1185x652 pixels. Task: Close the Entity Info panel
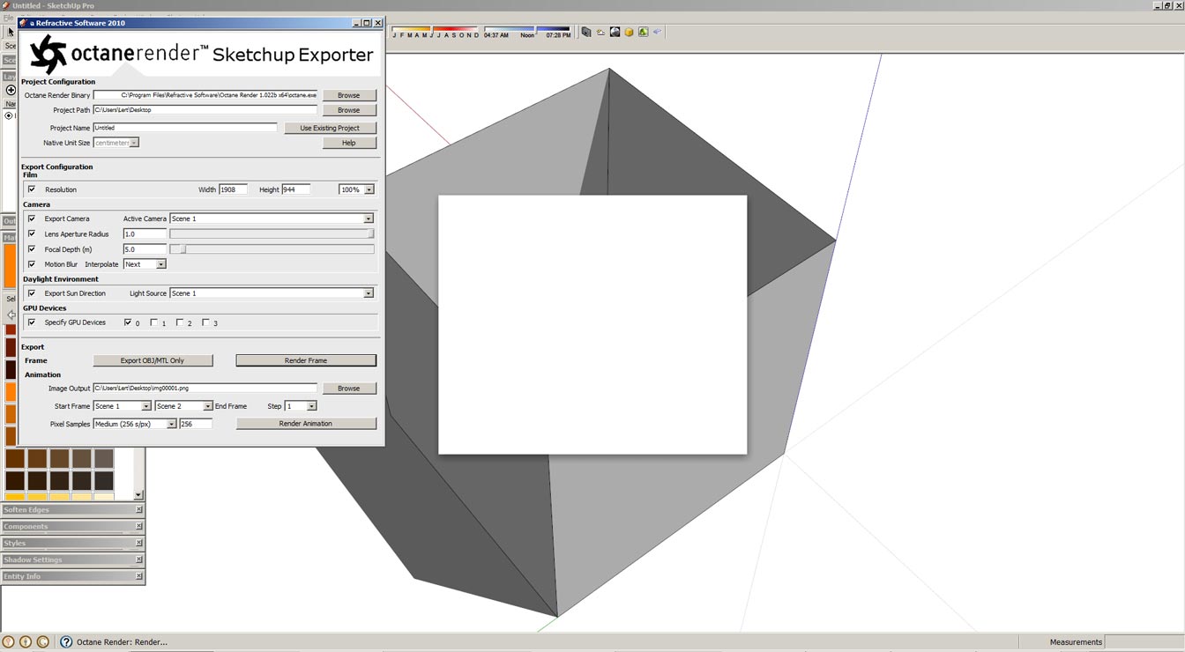point(138,576)
